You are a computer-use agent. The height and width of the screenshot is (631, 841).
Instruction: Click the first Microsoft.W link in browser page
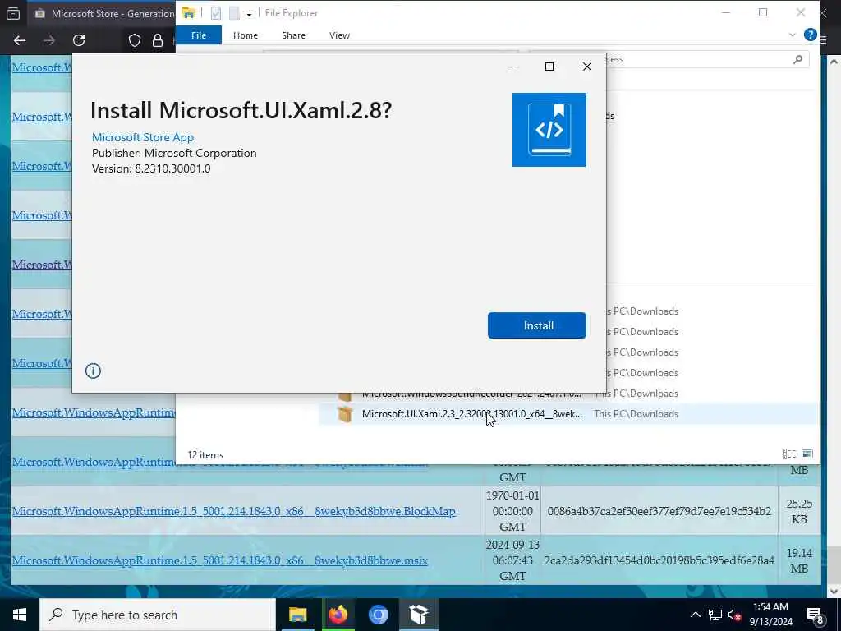[42, 67]
